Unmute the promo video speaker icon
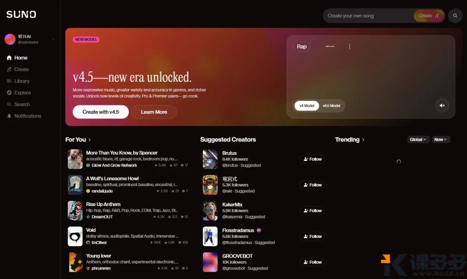The image size is (467, 279). [442, 105]
